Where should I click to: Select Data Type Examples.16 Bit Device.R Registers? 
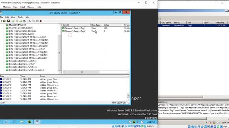29,43
